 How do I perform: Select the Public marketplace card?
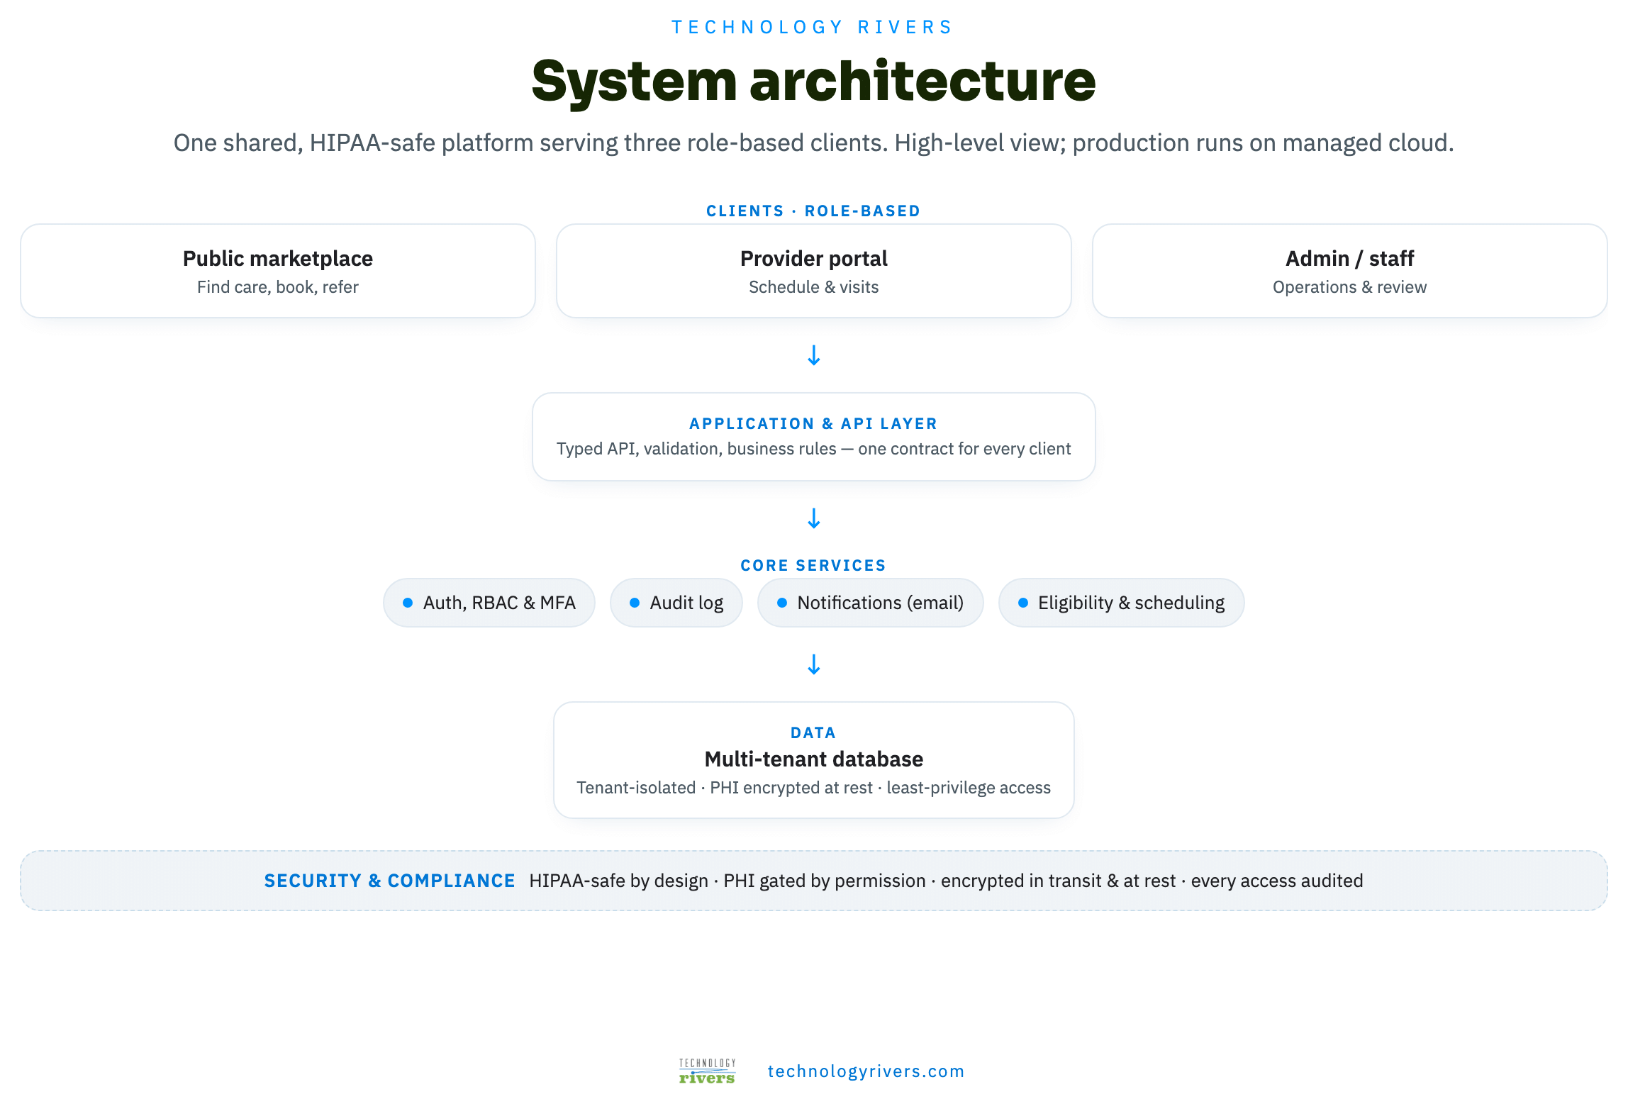[278, 271]
